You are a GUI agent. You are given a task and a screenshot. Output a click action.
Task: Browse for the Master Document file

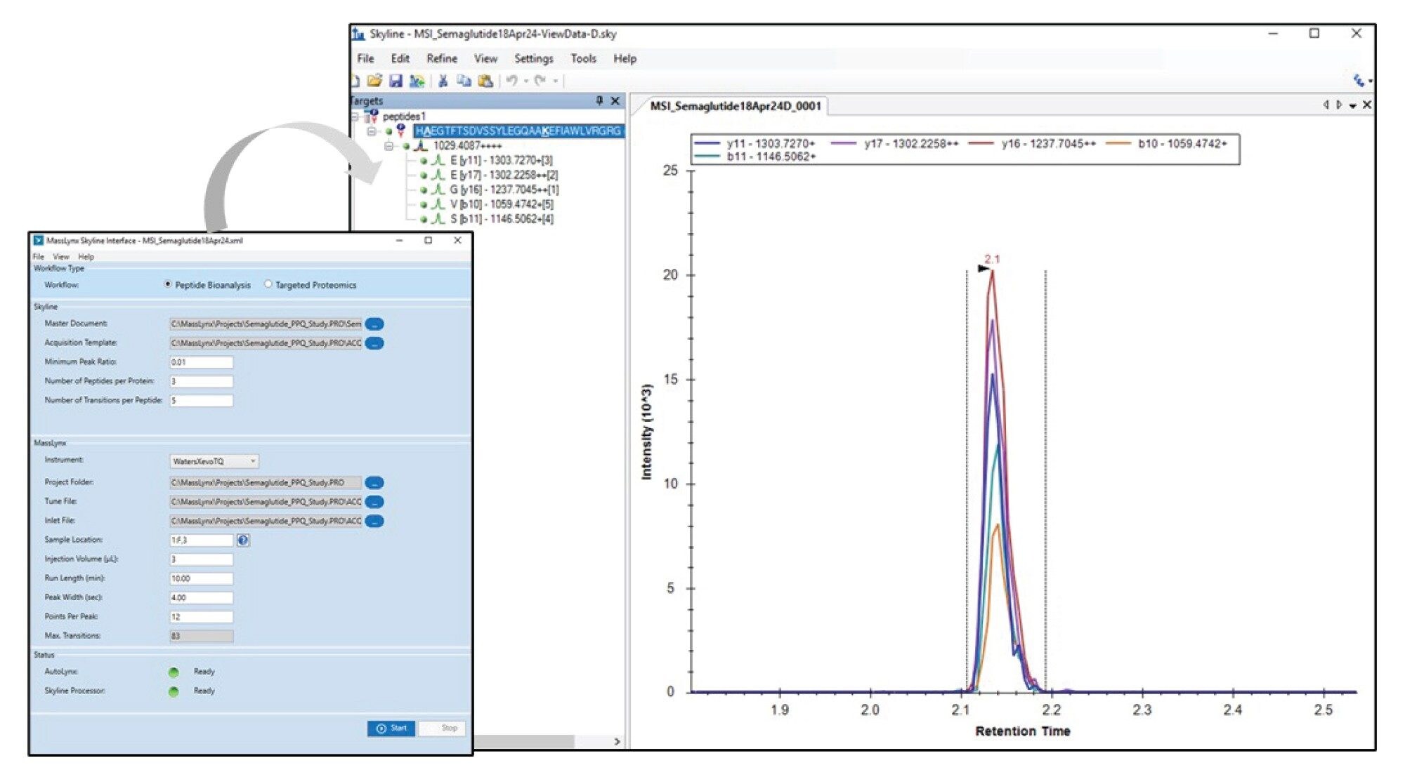(x=374, y=324)
